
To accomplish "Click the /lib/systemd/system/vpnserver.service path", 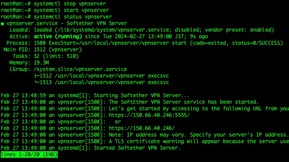I will click(113, 30).
